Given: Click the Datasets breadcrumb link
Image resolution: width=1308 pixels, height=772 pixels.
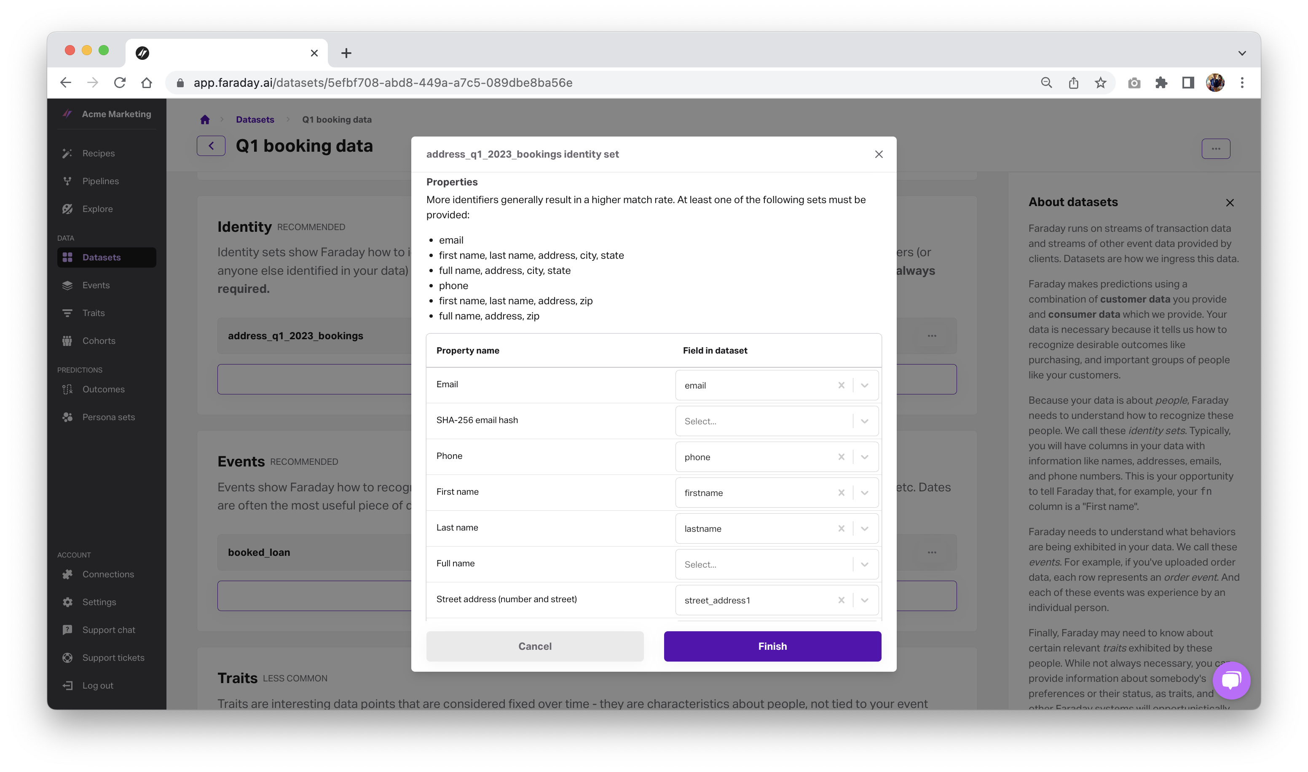Looking at the screenshot, I should coord(255,120).
